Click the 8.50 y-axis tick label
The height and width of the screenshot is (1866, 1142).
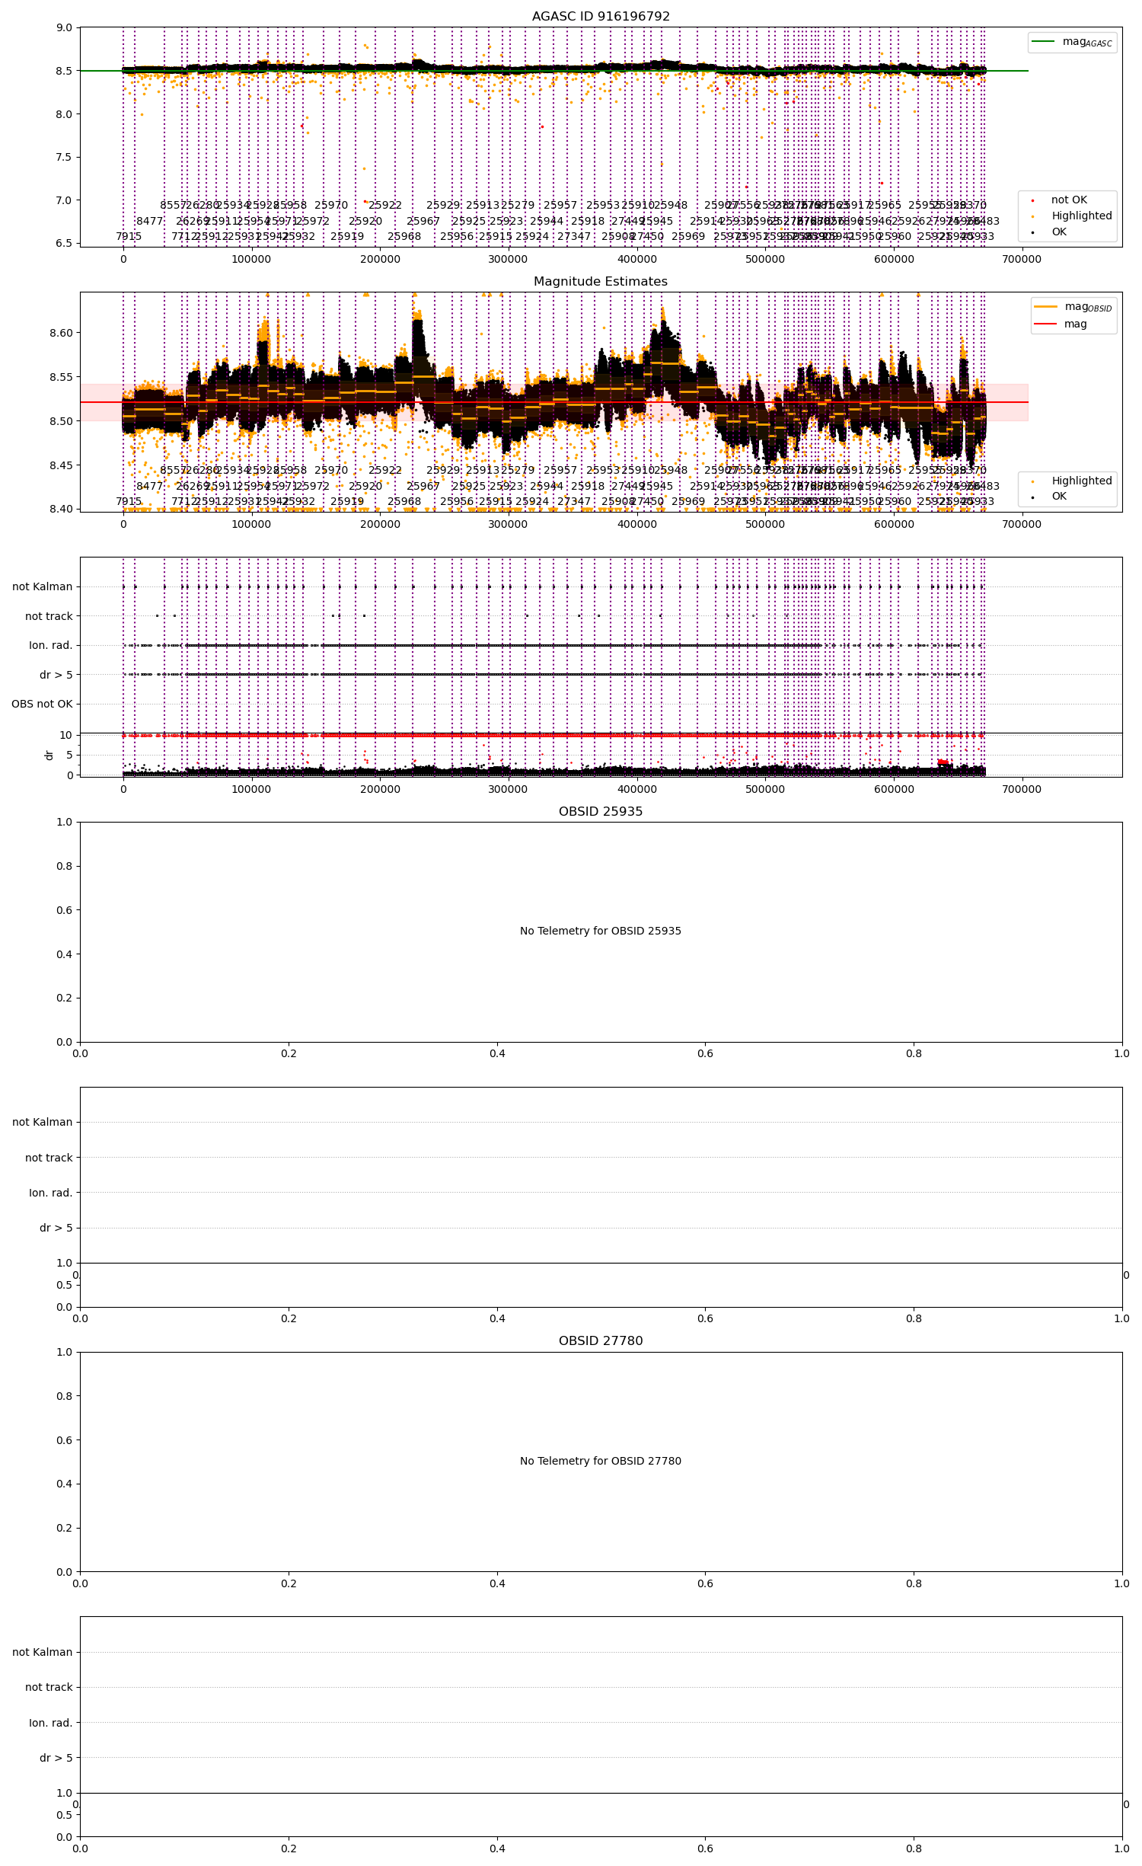(61, 421)
